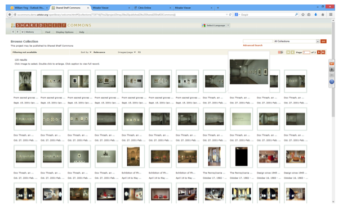Click Shared Shelf back arrow beside History
The width and height of the screenshot is (343, 223).
pos(13,32)
